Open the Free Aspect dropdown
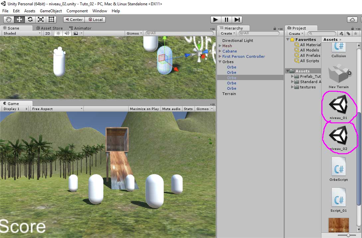Viewport: 362px width, 238px height. coord(57,109)
